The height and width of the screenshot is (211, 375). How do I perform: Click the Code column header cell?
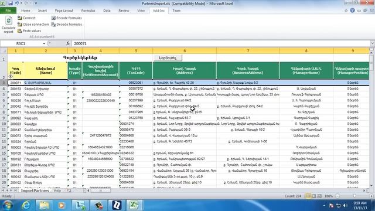pyautogui.click(x=16, y=70)
